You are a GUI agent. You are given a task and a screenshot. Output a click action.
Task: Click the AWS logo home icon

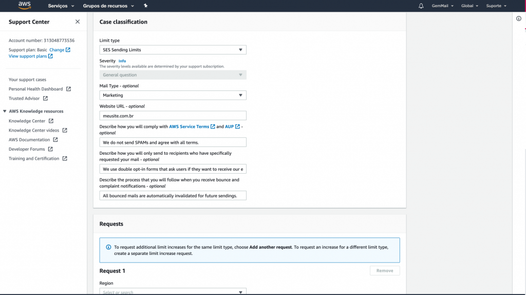click(x=25, y=5)
